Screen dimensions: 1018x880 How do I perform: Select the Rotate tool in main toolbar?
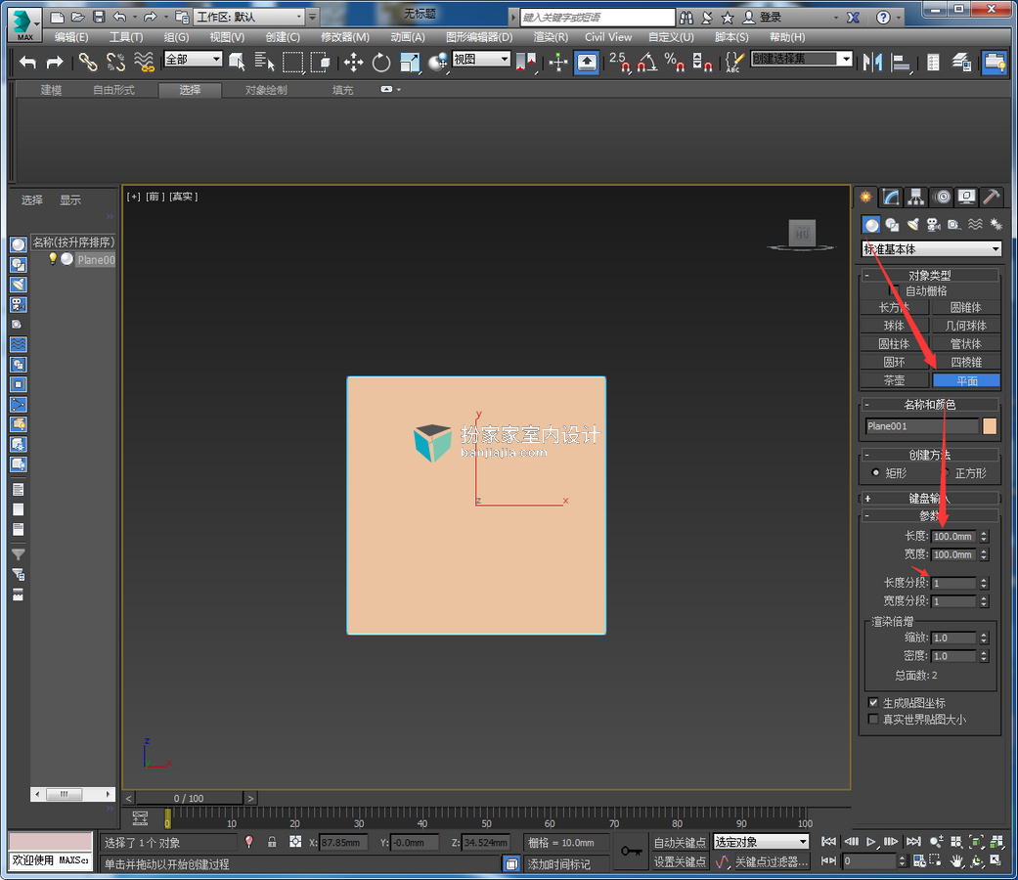coord(381,63)
